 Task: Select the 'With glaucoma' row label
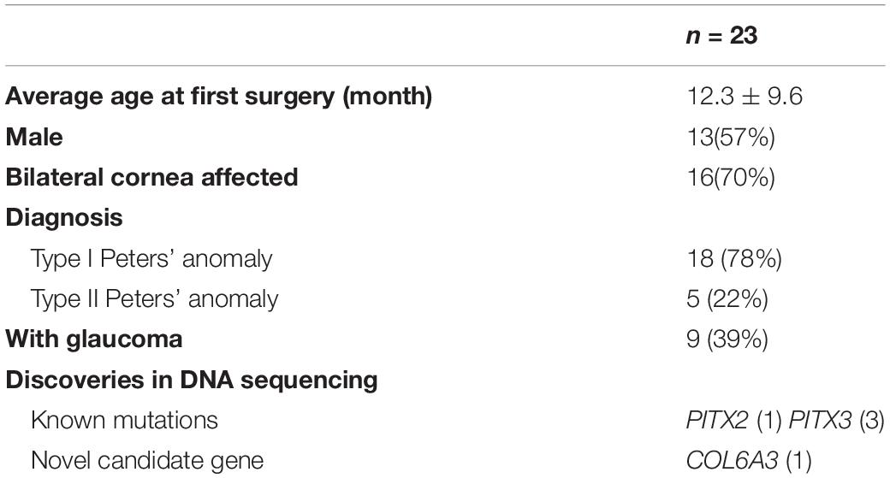[x=94, y=339]
